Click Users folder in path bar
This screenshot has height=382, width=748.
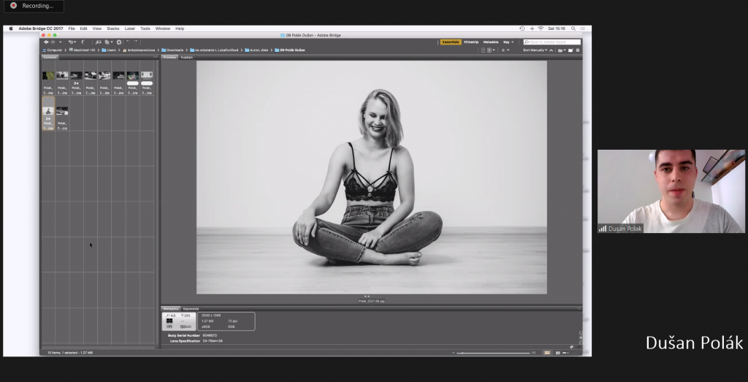tap(109, 50)
